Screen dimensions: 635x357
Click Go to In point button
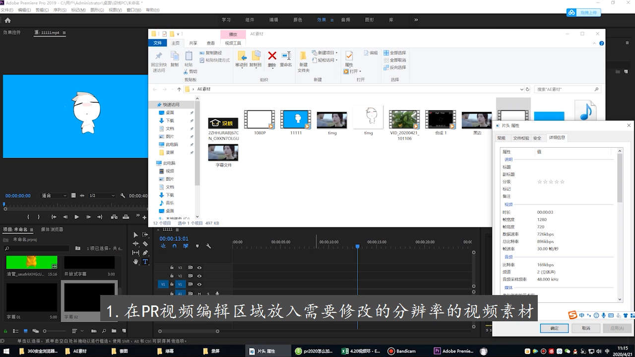click(53, 217)
